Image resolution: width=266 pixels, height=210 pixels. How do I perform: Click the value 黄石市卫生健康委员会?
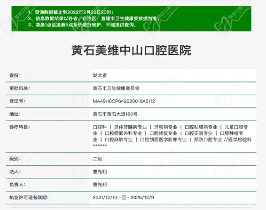(116, 88)
